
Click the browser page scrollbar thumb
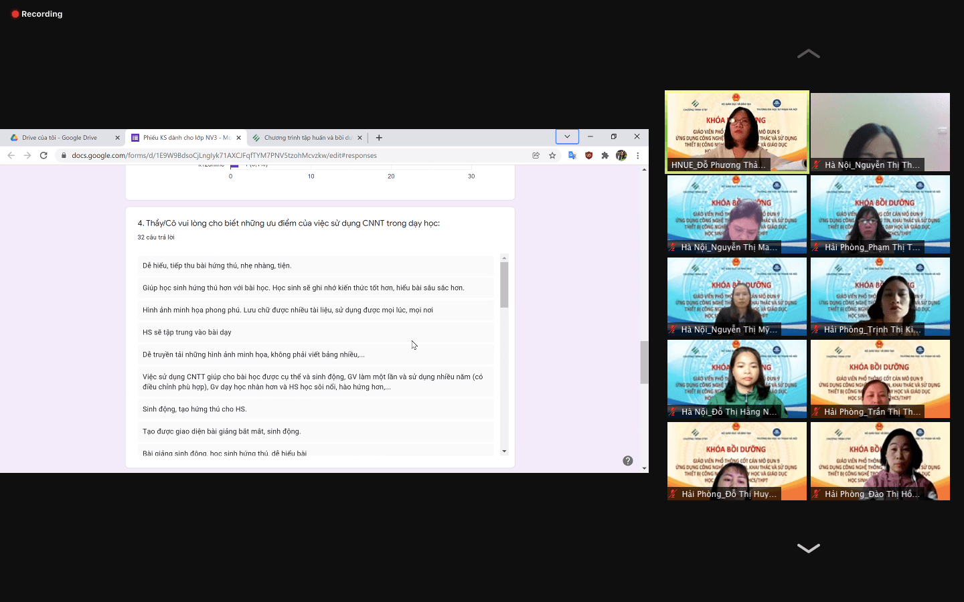[x=644, y=362]
